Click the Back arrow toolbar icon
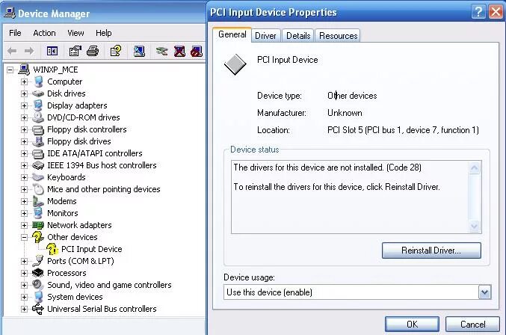 coord(12,51)
